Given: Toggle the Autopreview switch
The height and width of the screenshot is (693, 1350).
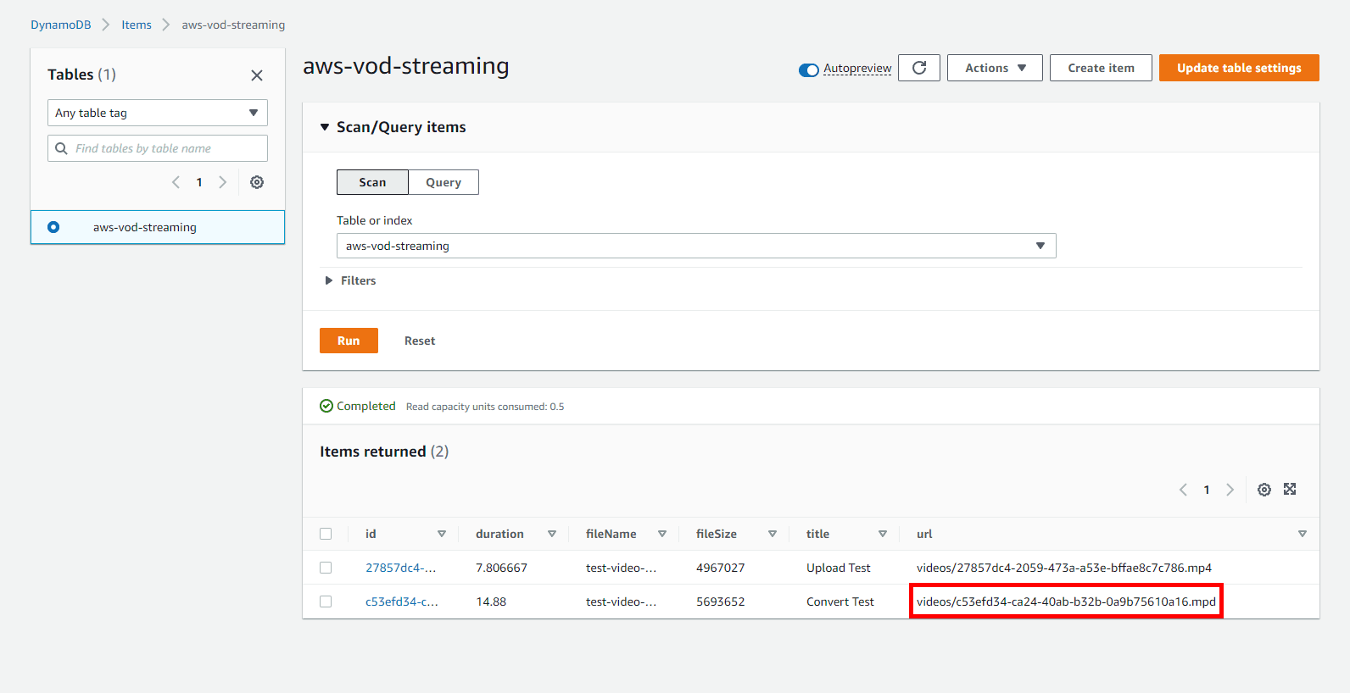Looking at the screenshot, I should click(809, 69).
